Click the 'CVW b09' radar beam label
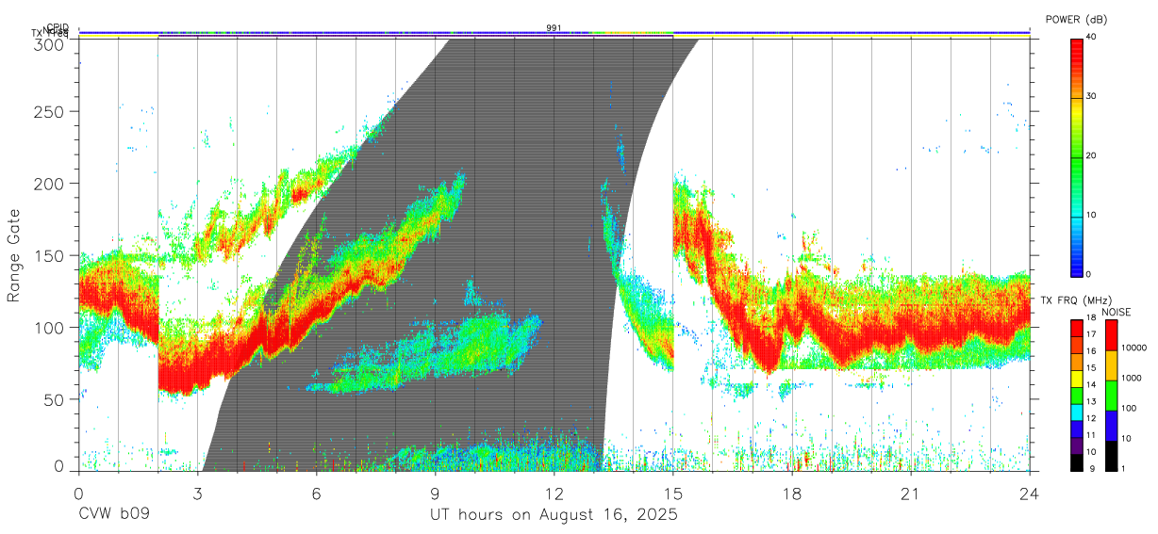This screenshot has width=1158, height=534. pyautogui.click(x=115, y=515)
